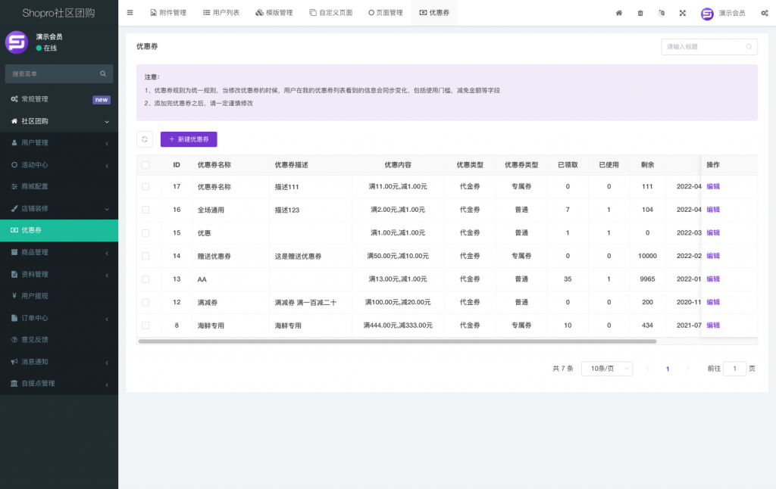Open the 模板管理 menu item

276,12
